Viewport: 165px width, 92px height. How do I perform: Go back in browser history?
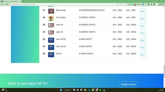tap(2, 5)
